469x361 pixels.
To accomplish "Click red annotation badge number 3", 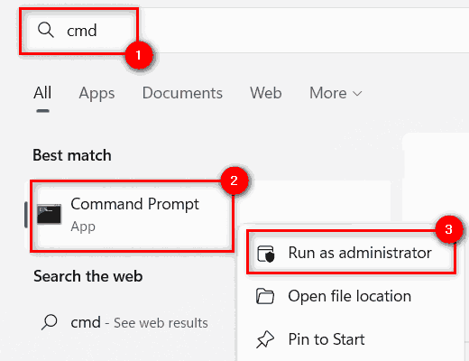I will 449,229.
